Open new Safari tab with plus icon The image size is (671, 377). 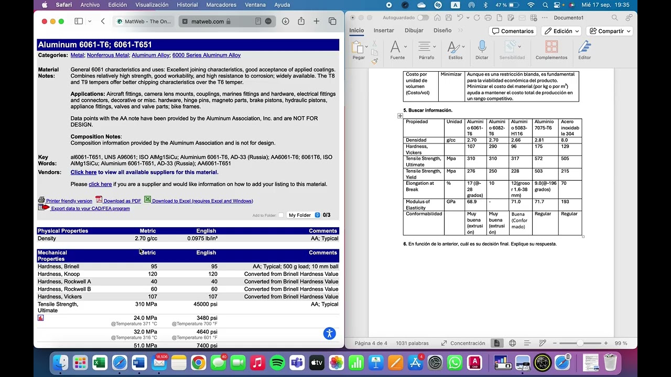[x=317, y=21]
